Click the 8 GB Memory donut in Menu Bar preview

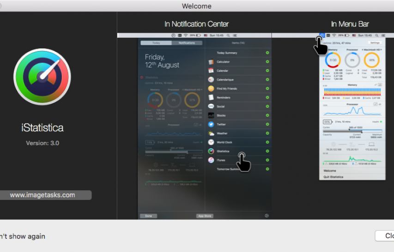pyautogui.click(x=333, y=60)
